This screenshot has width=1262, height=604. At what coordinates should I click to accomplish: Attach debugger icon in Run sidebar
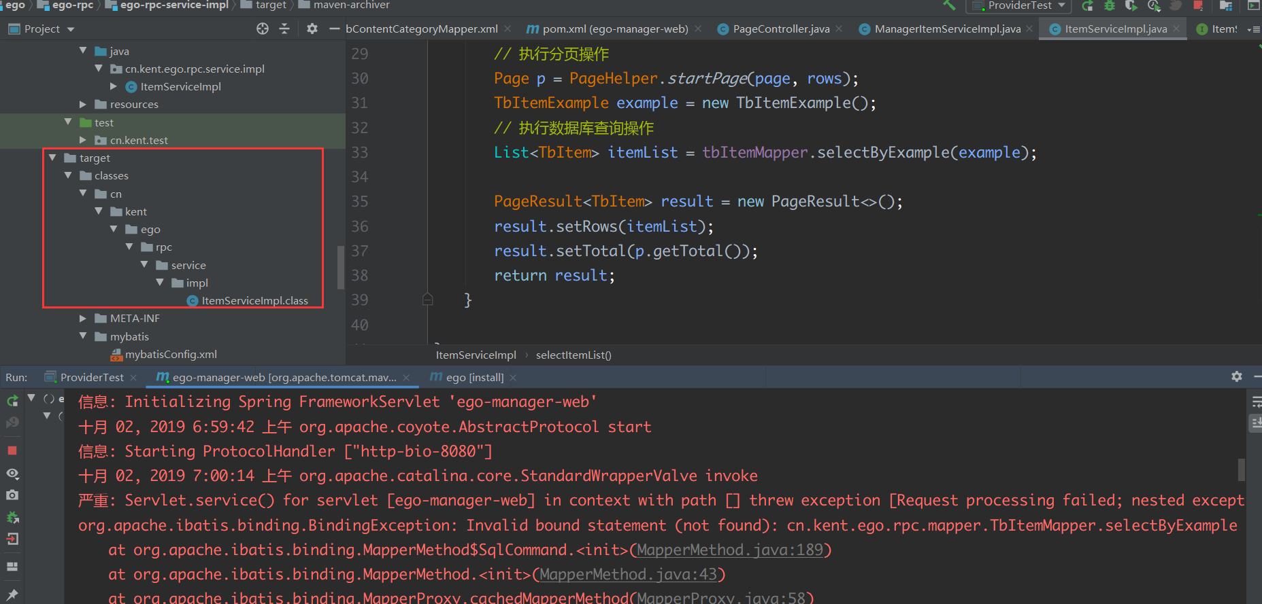pos(12,518)
